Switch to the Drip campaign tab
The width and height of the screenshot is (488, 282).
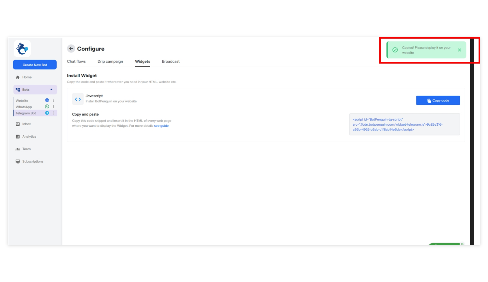[110, 62]
